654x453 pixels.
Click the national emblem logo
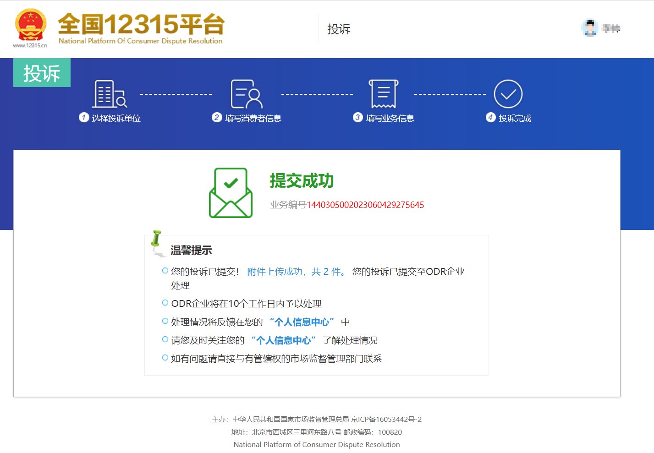(30, 25)
